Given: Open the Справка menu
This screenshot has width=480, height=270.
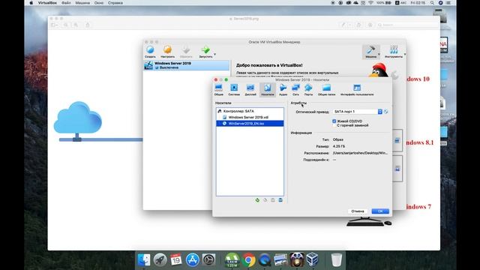Looking at the screenshot, I should [115, 3].
